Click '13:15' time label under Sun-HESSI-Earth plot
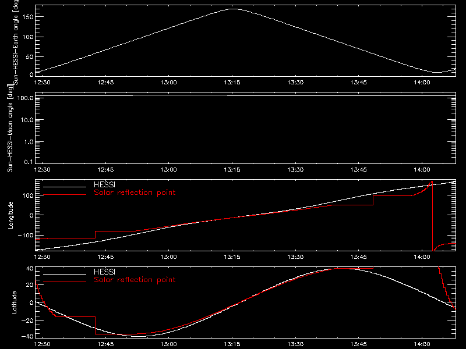This screenshot has width=466, height=349. 232,82
